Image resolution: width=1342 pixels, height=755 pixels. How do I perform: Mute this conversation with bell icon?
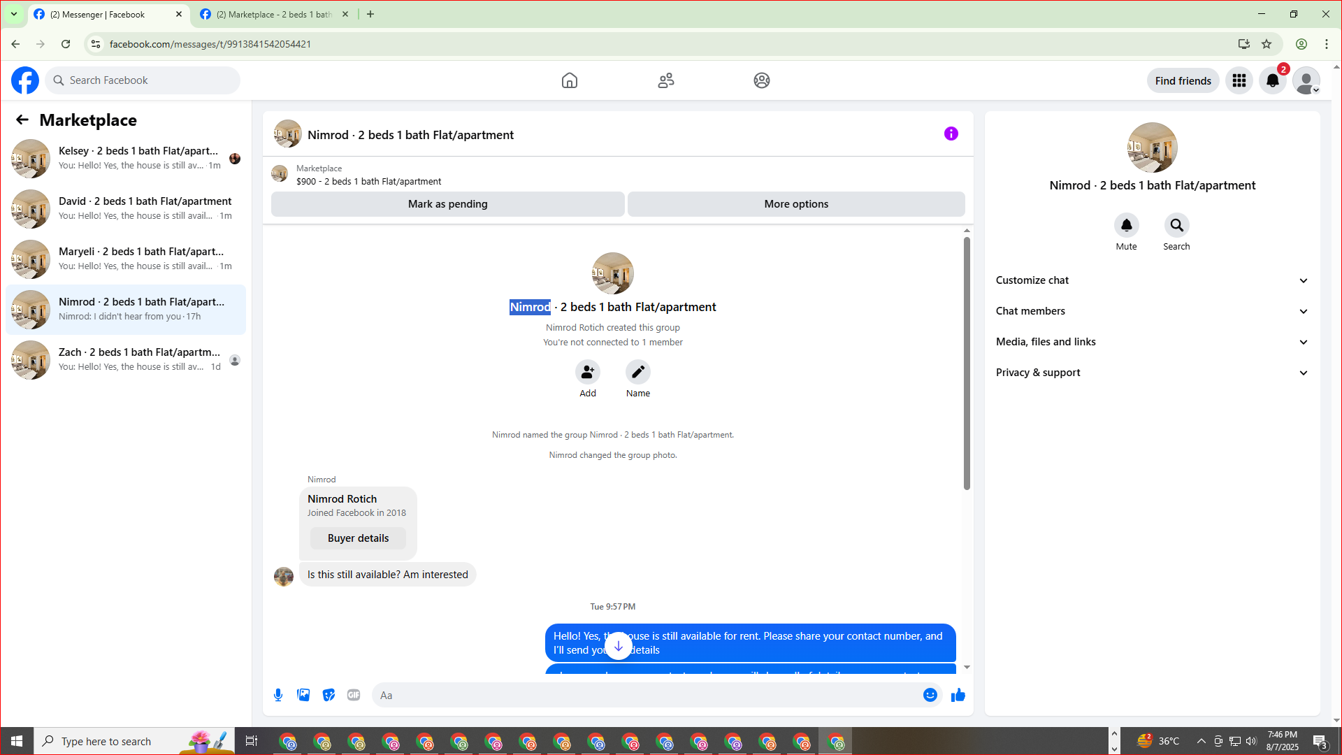click(x=1127, y=225)
